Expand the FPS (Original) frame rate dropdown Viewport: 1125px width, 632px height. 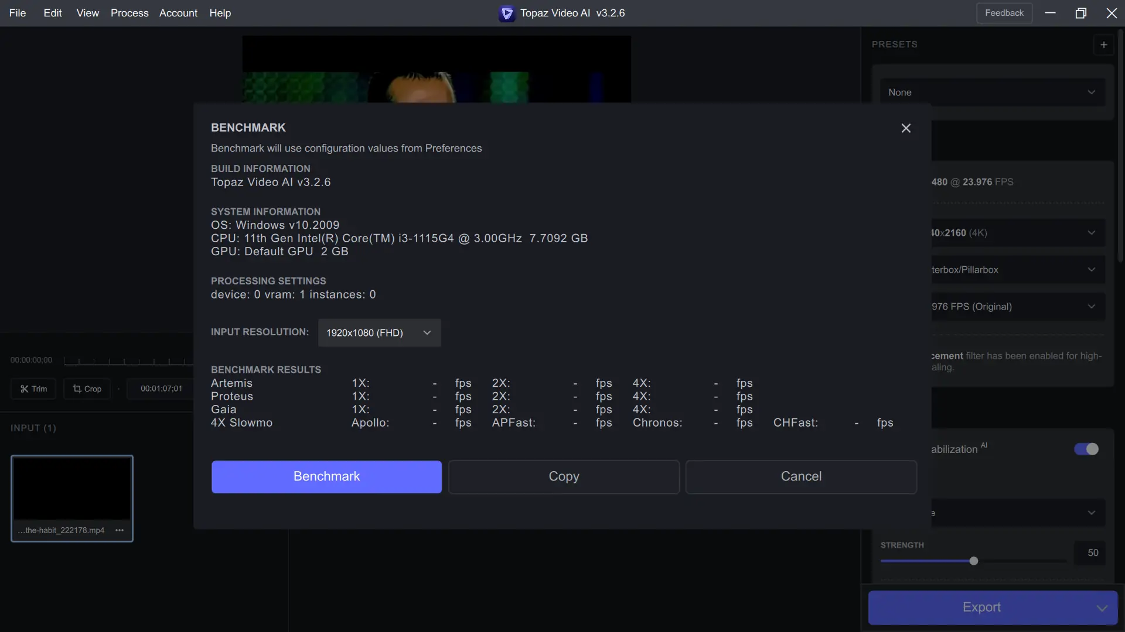coord(1017,307)
